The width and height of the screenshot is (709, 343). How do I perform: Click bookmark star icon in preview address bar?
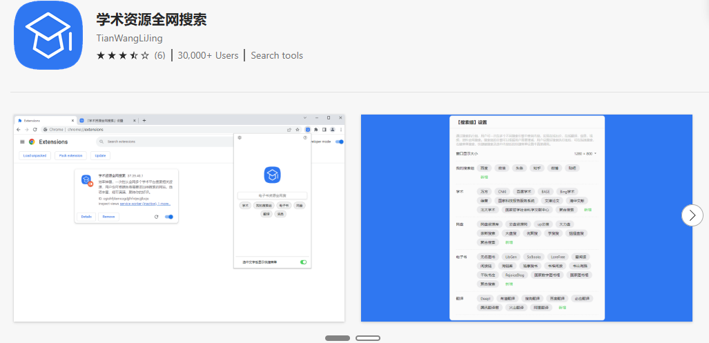297,129
